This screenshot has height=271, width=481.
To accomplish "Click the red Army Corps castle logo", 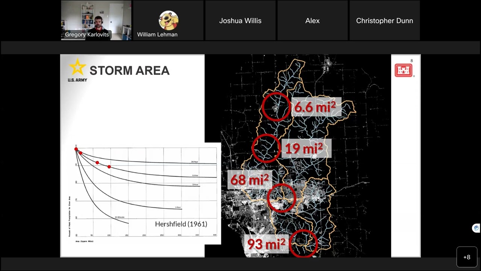I will 403,70.
